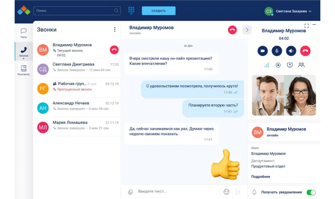Click the Да, сейчас занимаемся message
Screen dimensions: 335x199
point(171,134)
